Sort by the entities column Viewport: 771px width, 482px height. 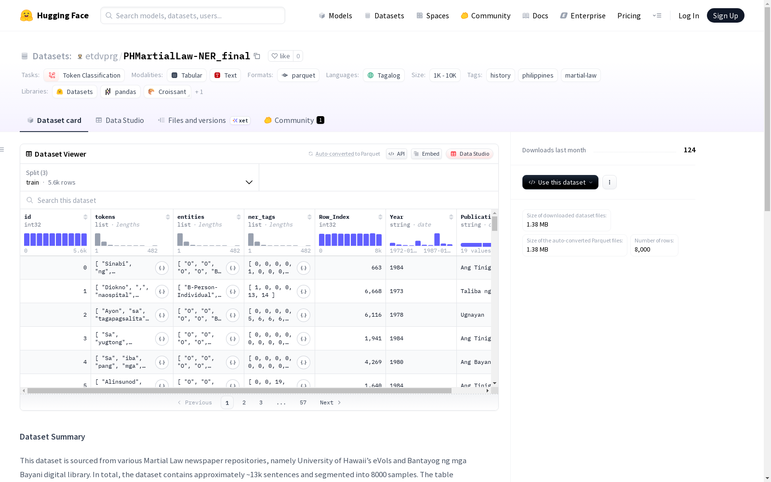[239, 217]
